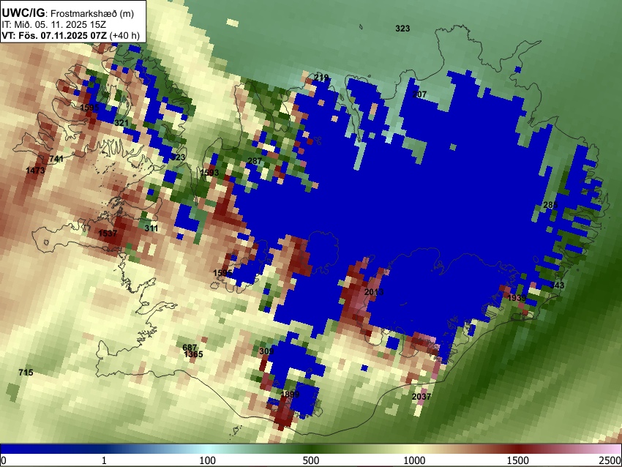This screenshot has height=467, width=622.
Task: Click the '100' tick on the color legend
Action: (x=208, y=460)
